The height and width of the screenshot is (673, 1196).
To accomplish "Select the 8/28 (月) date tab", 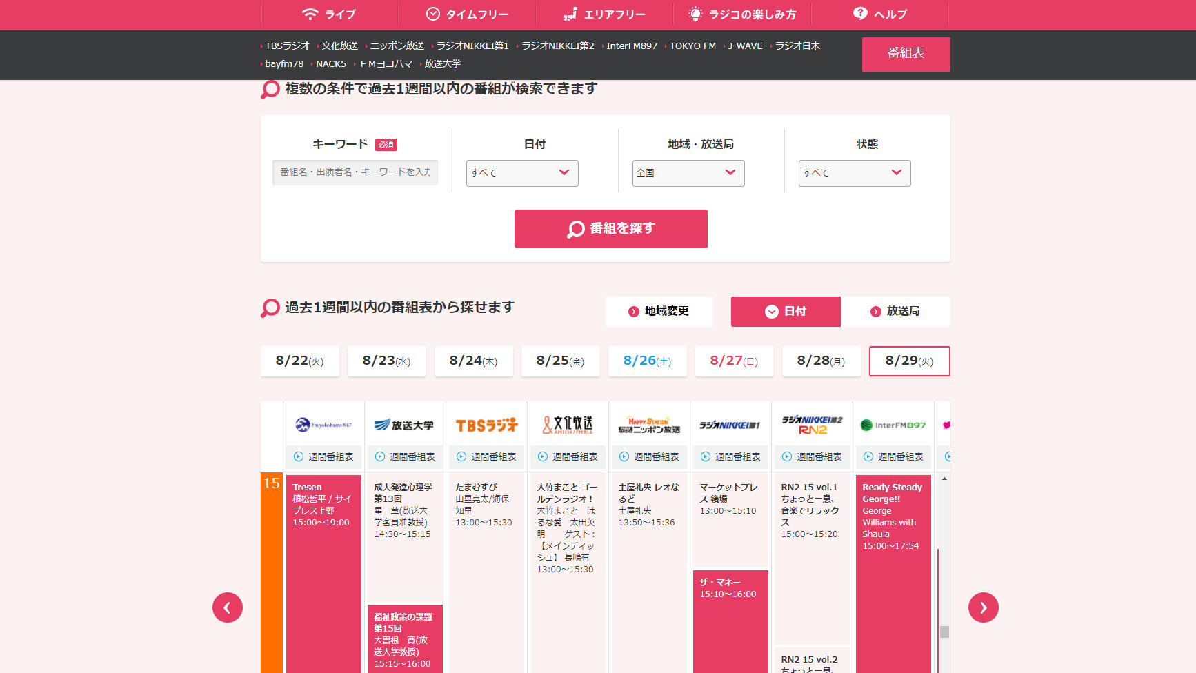I will pos(821,361).
